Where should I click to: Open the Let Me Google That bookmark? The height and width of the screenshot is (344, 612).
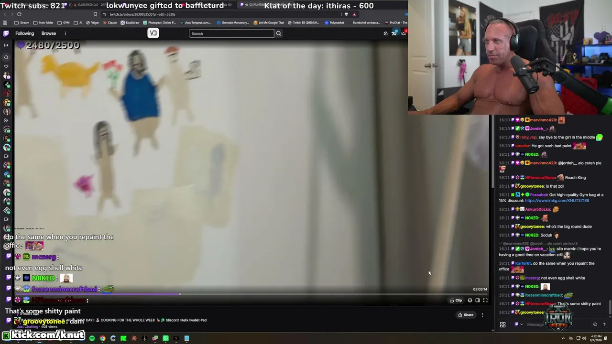point(269,22)
